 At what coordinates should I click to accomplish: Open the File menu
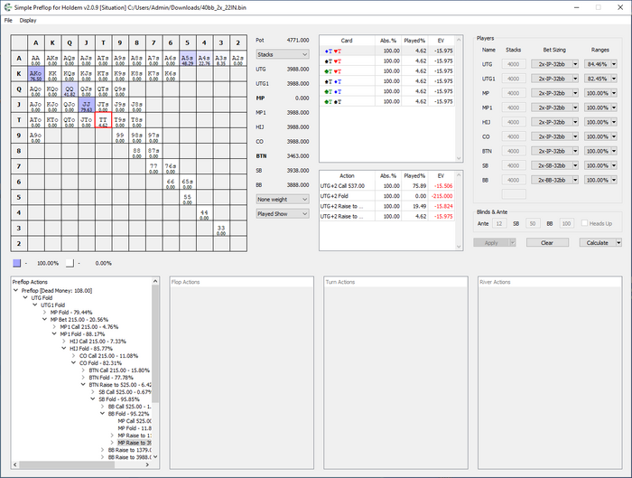point(8,20)
